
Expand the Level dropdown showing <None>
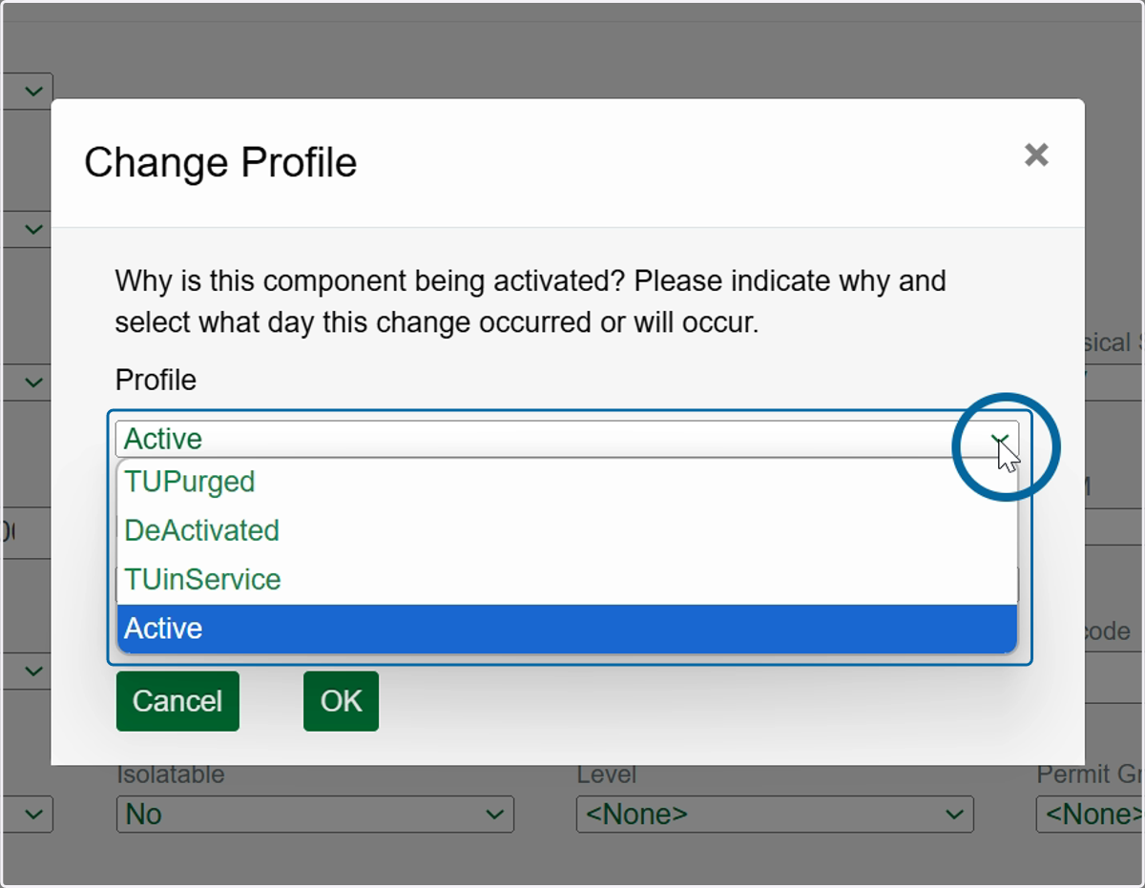pyautogui.click(x=775, y=815)
